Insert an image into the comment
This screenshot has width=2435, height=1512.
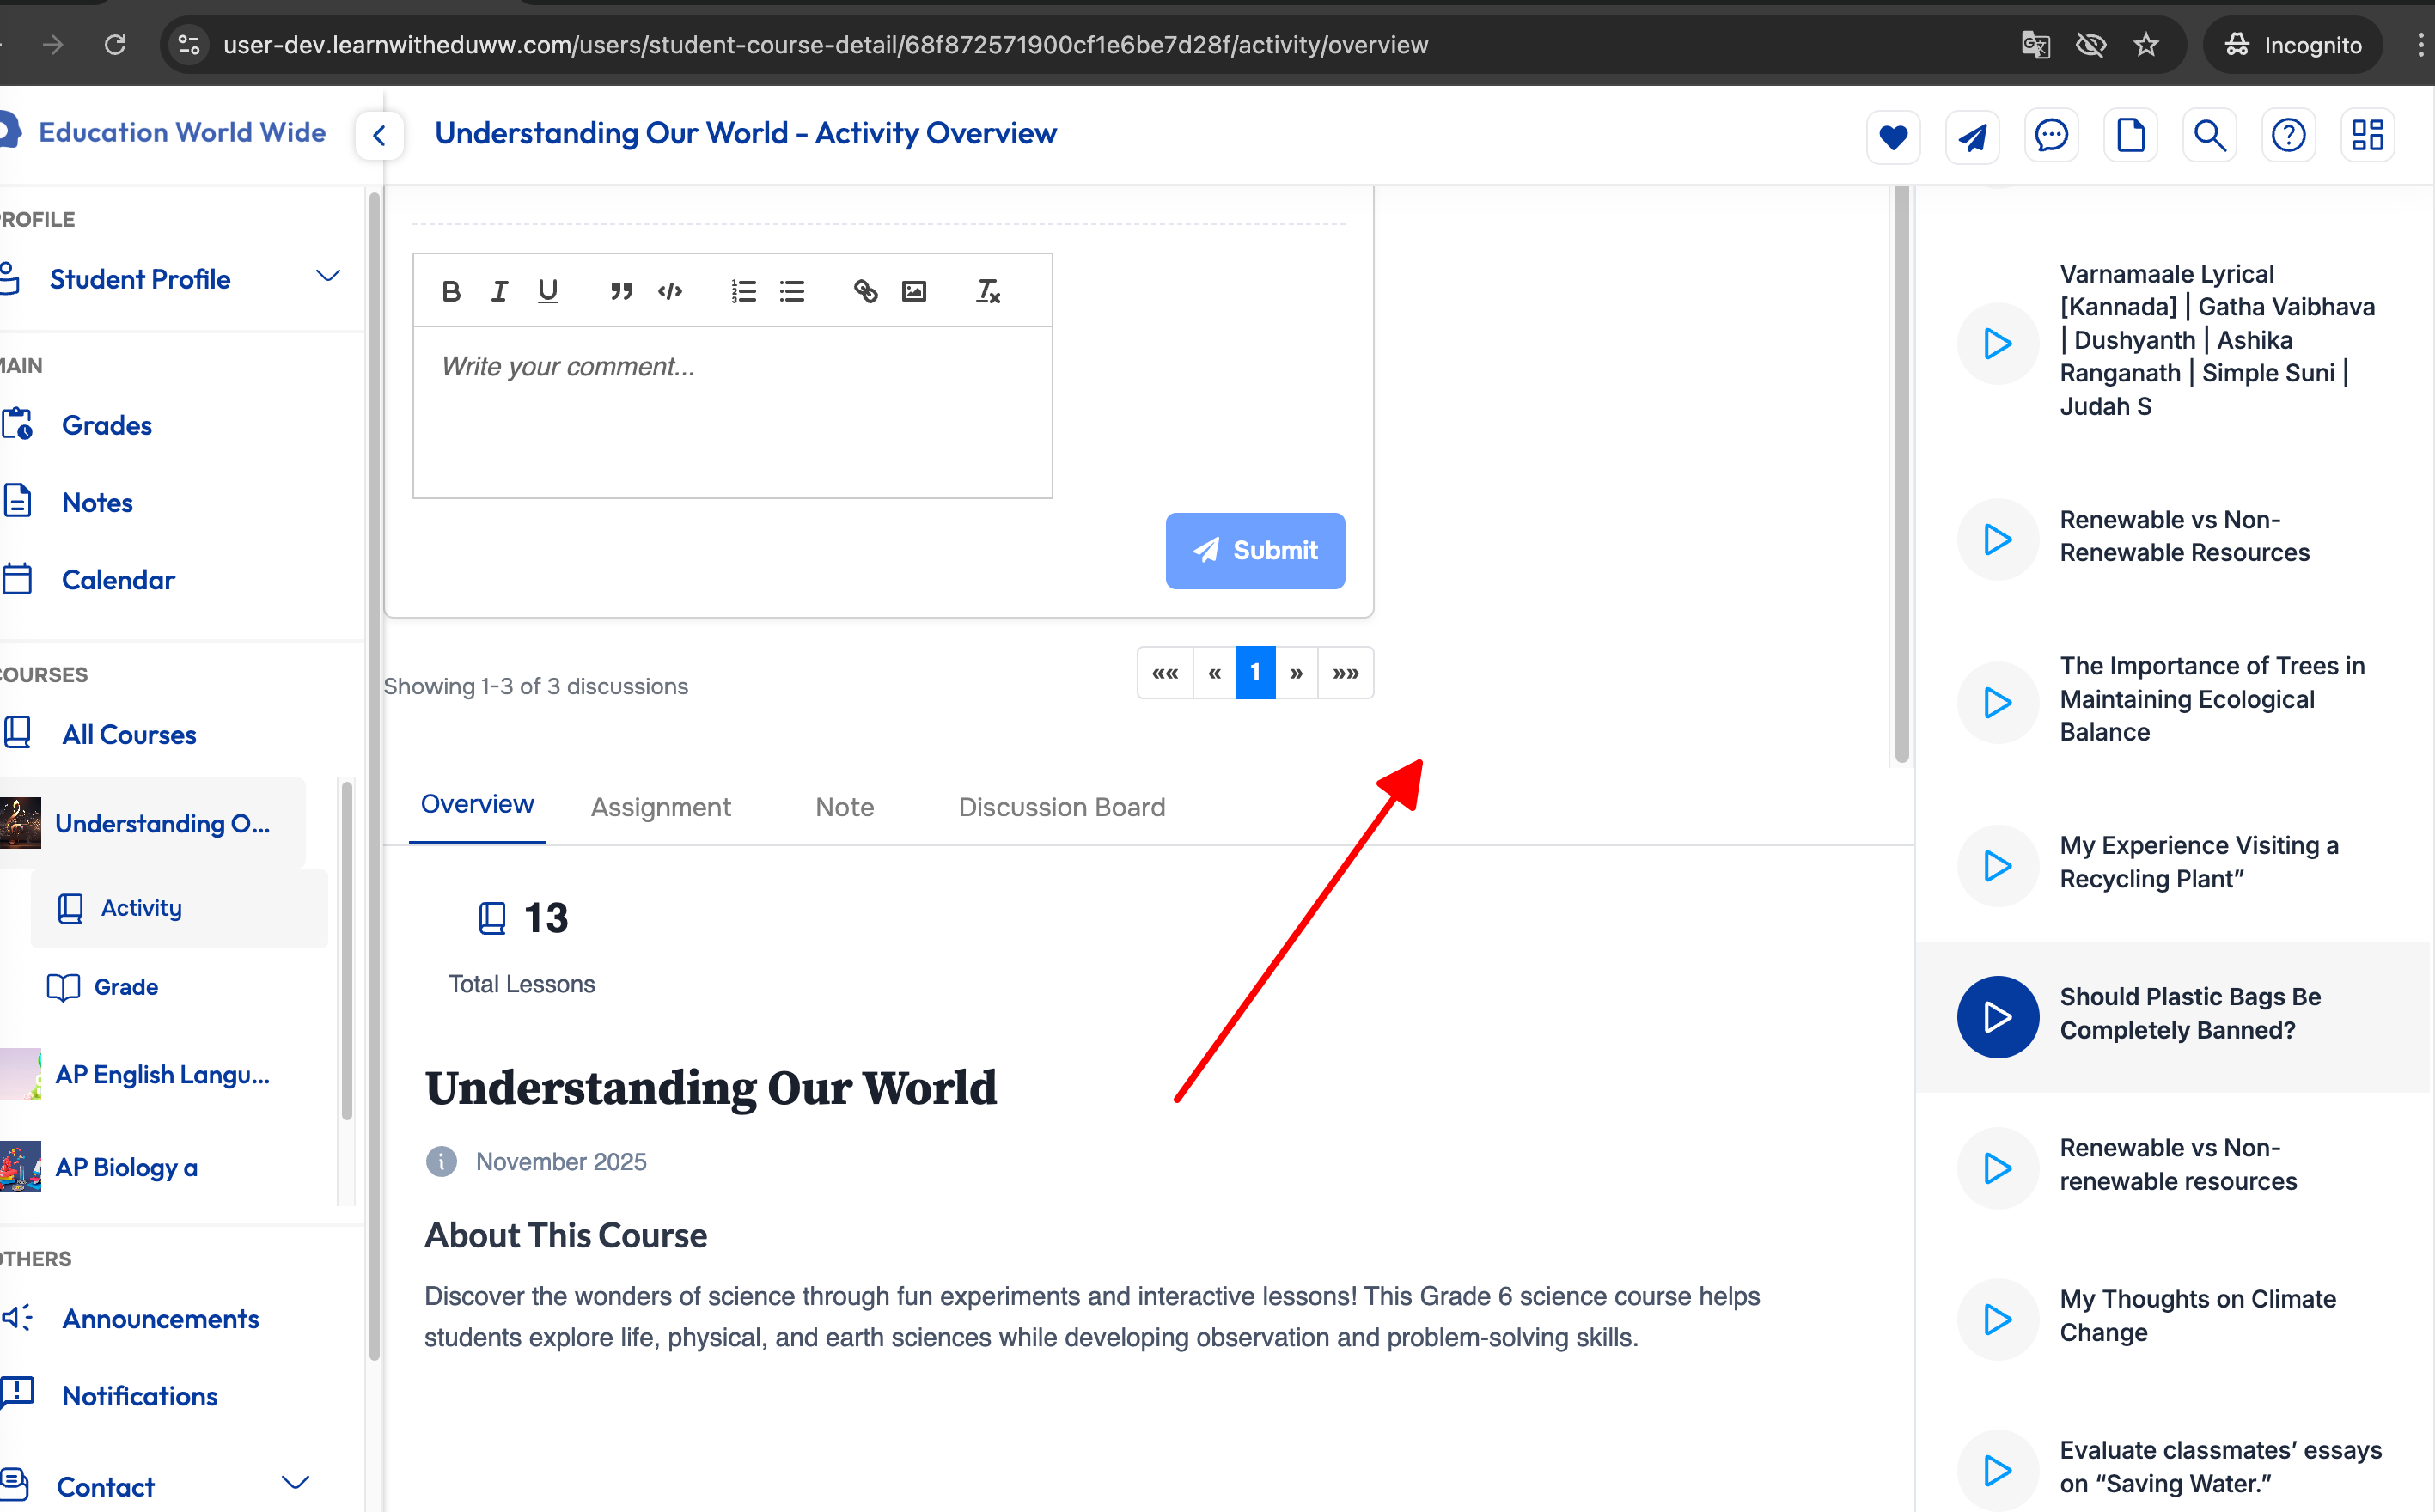(914, 291)
